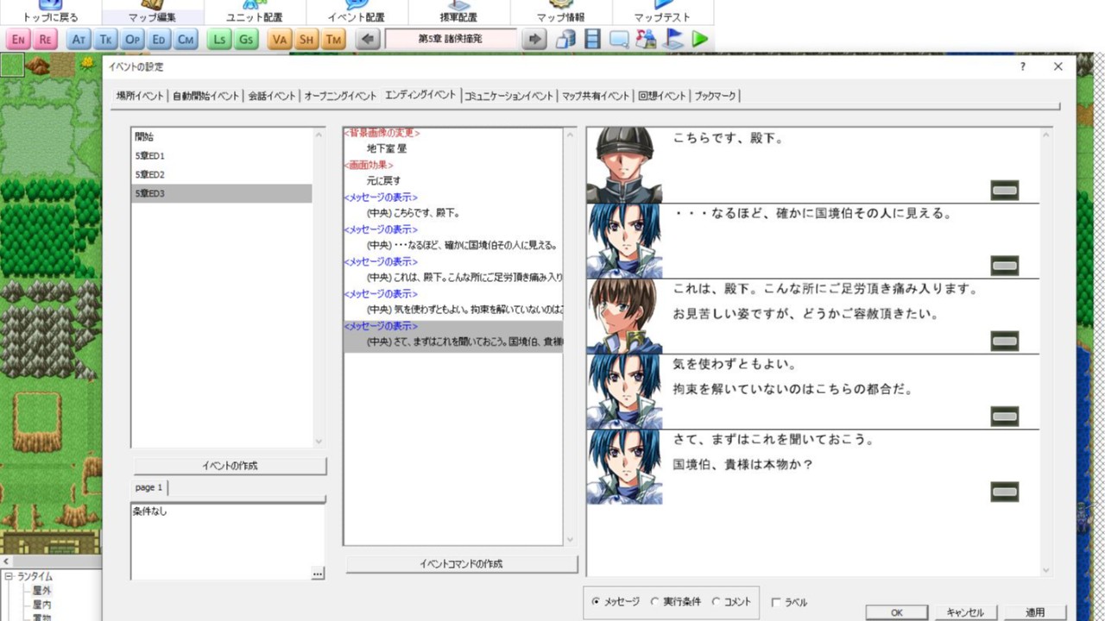Viewport: 1105px width, 621px height.
Task: Click gray button on 'これは、殿下。' message
Action: pyautogui.click(x=1005, y=341)
